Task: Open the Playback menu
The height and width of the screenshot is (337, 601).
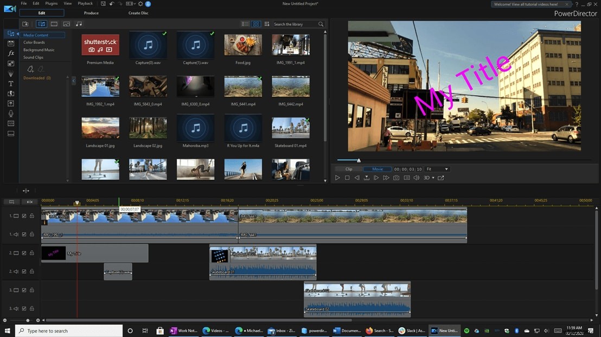Action: click(85, 3)
